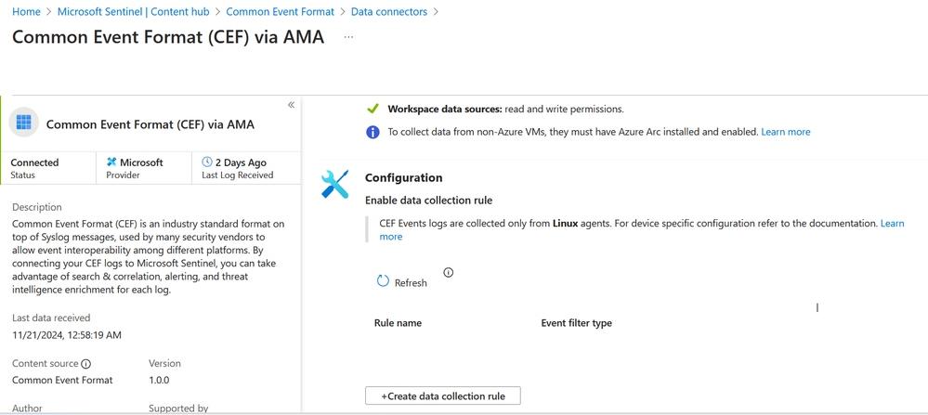Click the info icon beside Refresh
This screenshot has height=415, width=928.
(449, 273)
